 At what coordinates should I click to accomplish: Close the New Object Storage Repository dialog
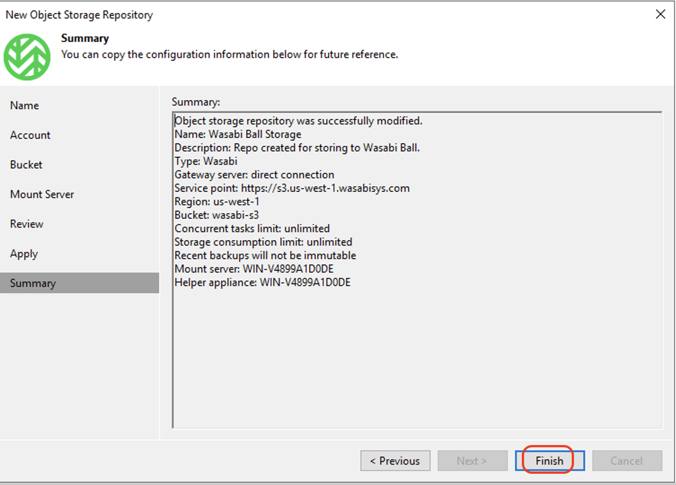click(660, 14)
